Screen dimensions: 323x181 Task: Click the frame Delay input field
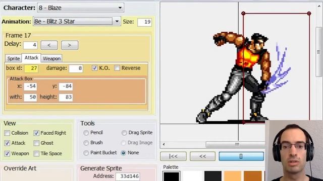click(x=30, y=45)
